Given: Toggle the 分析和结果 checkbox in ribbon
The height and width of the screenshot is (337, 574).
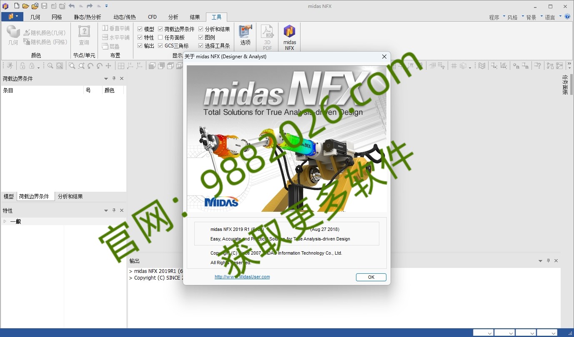Looking at the screenshot, I should coord(201,29).
